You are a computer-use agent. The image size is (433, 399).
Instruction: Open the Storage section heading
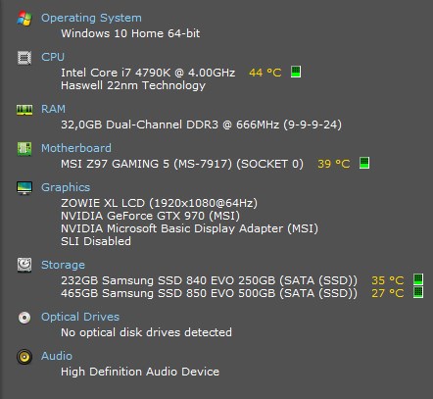(63, 265)
